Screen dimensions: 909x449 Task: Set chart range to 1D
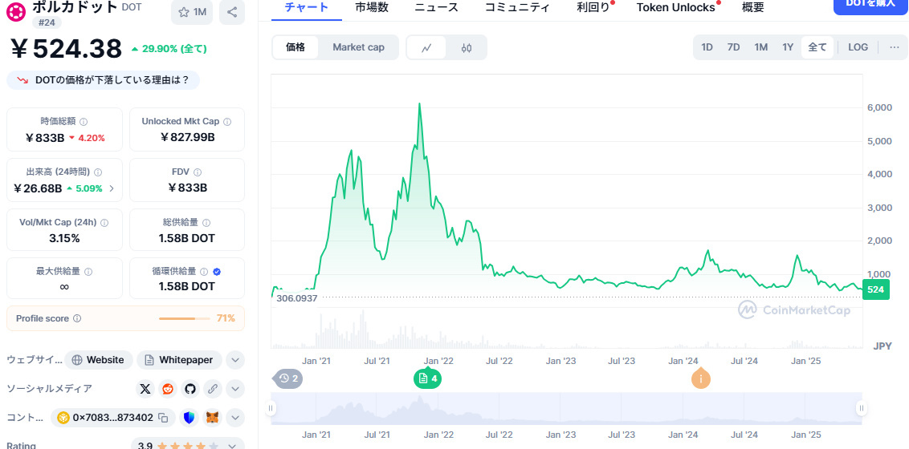point(707,47)
